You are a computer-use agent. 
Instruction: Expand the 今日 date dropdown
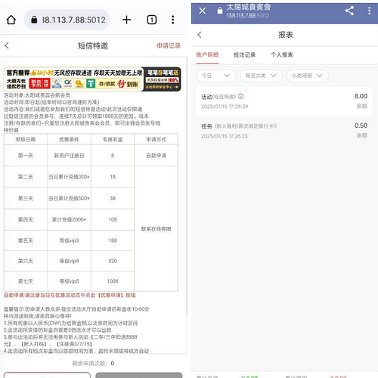coord(216,76)
